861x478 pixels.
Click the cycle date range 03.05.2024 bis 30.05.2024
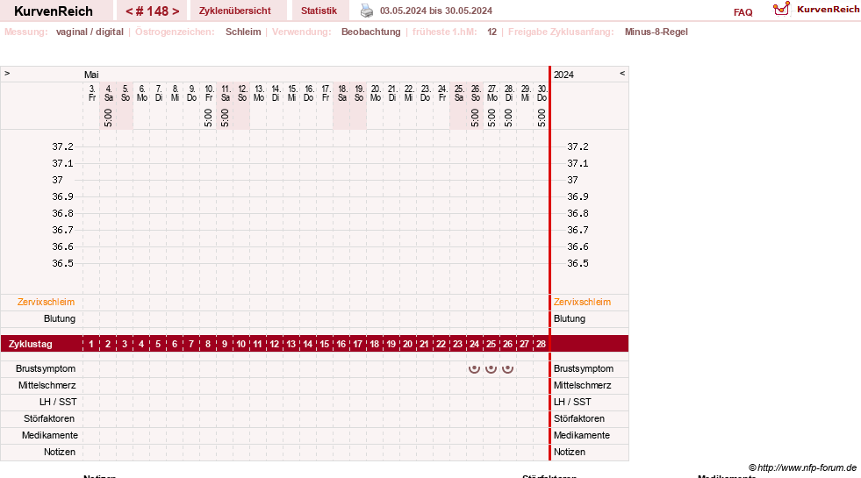click(x=436, y=11)
